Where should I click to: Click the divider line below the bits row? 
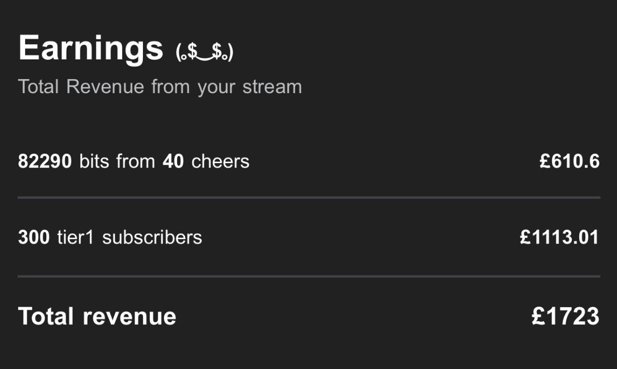pos(309,198)
